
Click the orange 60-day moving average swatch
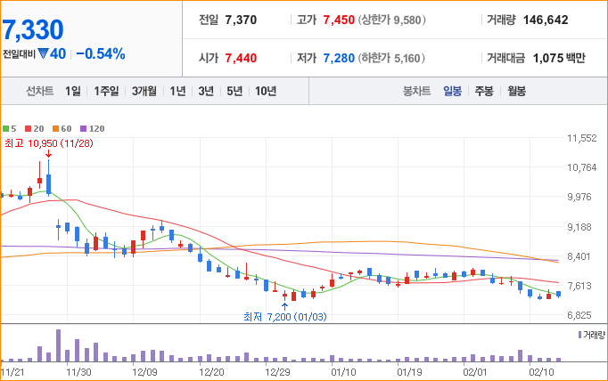pos(56,128)
